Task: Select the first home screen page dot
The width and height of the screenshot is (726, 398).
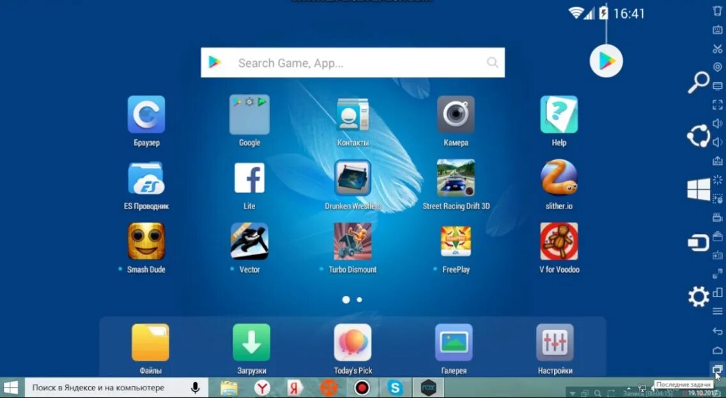Action: pyautogui.click(x=346, y=300)
